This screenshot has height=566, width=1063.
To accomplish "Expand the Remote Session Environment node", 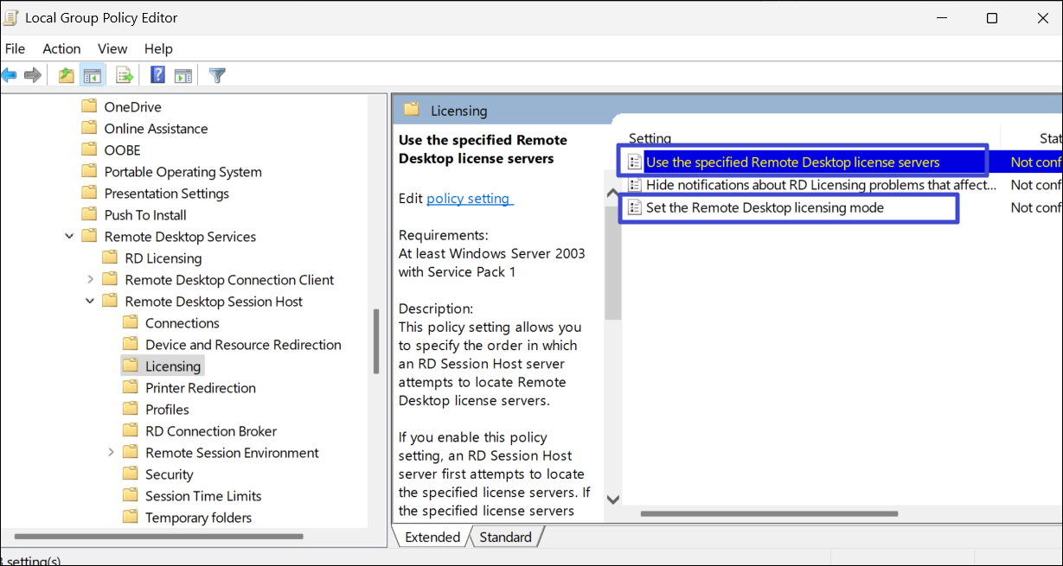I will click(111, 453).
